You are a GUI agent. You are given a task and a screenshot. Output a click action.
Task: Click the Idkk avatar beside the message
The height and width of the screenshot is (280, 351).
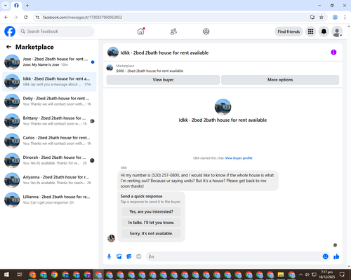tap(111, 239)
